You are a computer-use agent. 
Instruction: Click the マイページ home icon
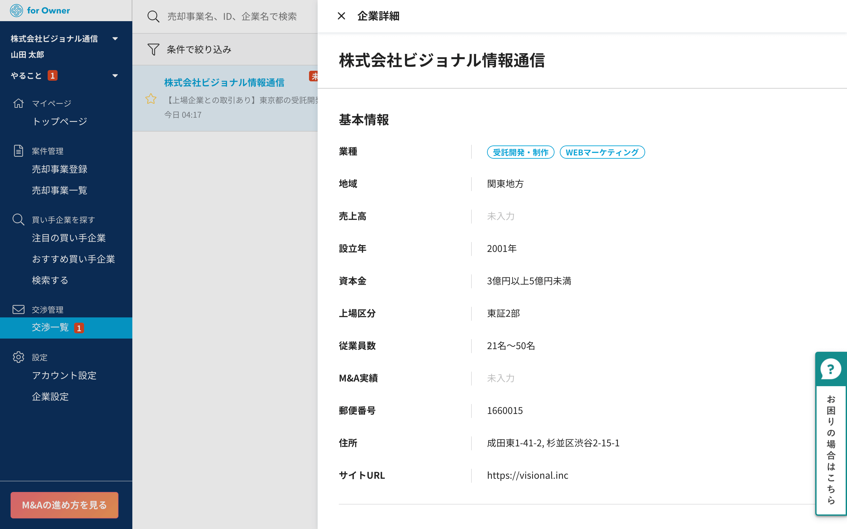18,103
